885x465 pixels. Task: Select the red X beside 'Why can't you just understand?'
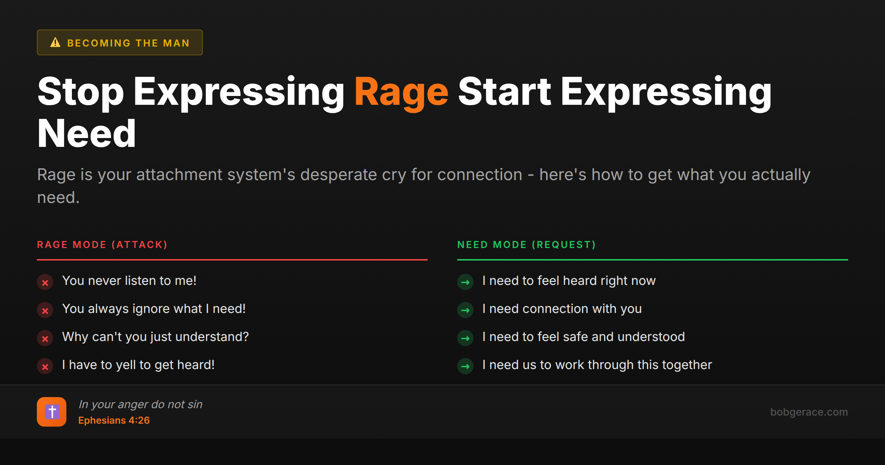tap(45, 338)
